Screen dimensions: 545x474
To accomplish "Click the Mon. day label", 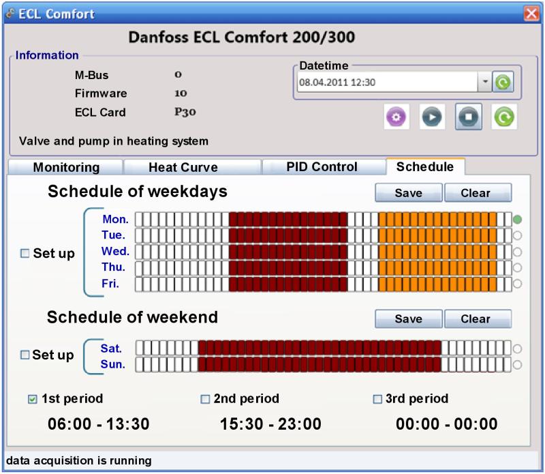I will (x=115, y=219).
